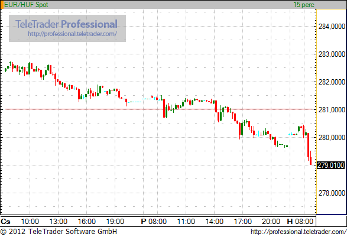Click the 13:00 time axis label
The width and height of the screenshot is (347, 237).
tap(58, 222)
